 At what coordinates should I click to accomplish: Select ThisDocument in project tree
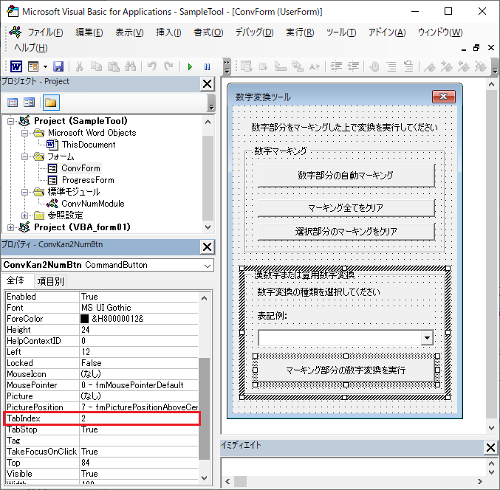point(89,145)
